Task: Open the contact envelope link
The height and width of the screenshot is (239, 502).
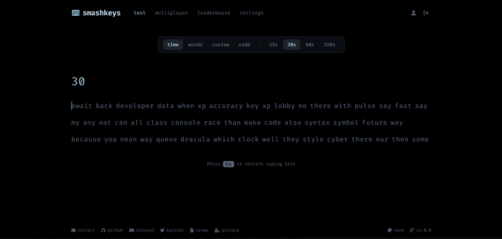Action: pos(83,230)
